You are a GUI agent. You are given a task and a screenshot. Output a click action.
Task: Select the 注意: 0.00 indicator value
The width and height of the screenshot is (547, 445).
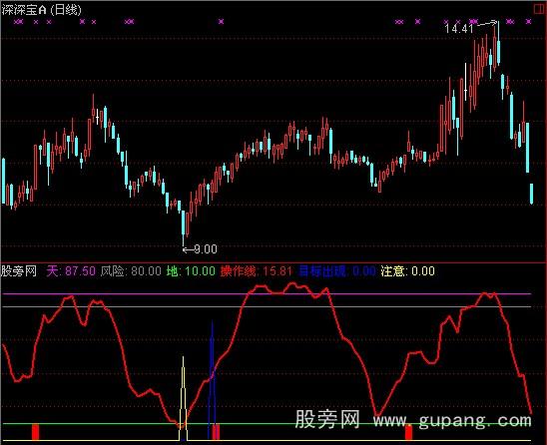pyautogui.click(x=408, y=271)
